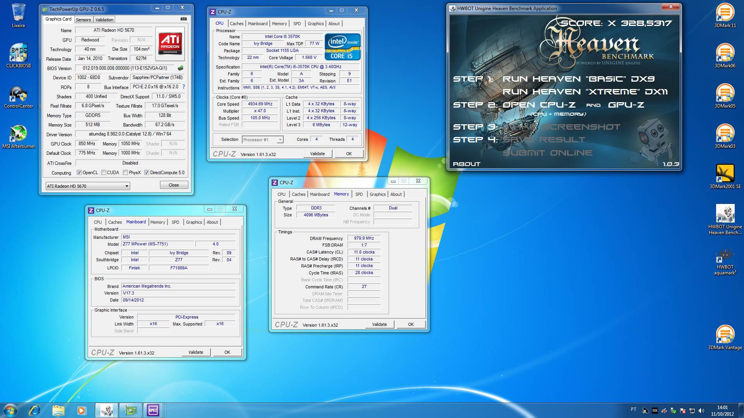
Task: Open the ATI Radeon HD 5670 GPU dropdown
Action: click(88, 186)
